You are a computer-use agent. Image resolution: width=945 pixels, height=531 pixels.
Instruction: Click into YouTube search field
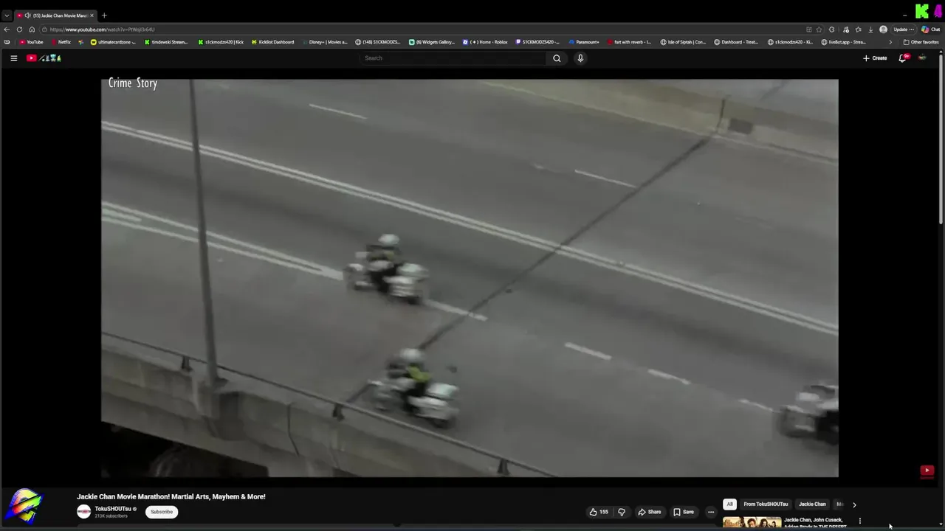(454, 58)
